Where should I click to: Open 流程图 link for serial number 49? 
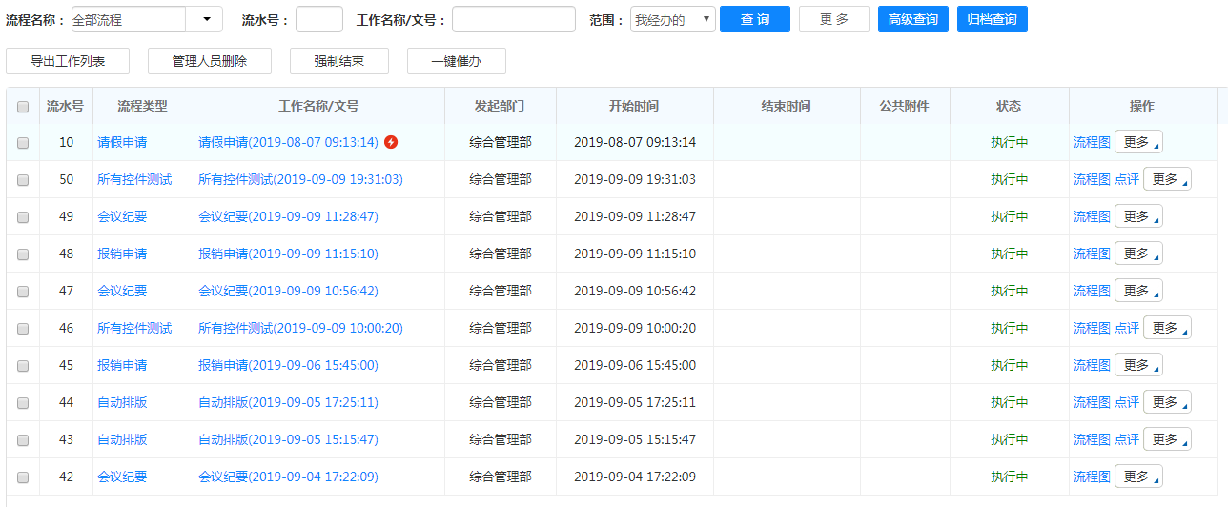pos(1092,216)
